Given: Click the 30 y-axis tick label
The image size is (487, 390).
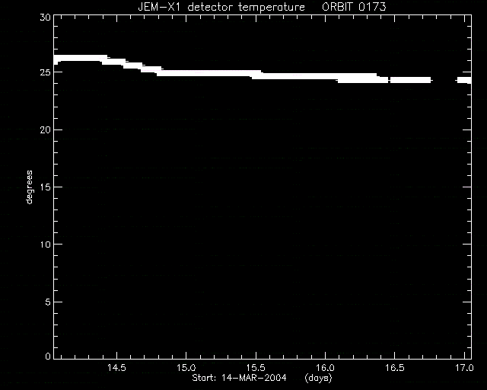Looking at the screenshot, I should [x=46, y=18].
